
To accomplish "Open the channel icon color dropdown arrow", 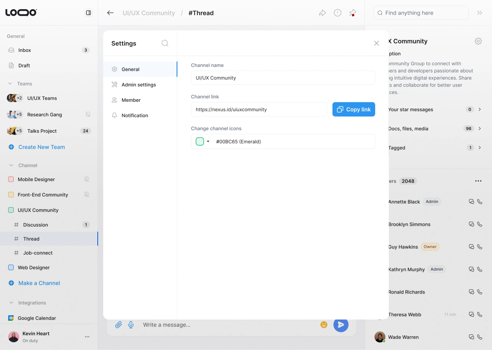I will click(x=208, y=141).
